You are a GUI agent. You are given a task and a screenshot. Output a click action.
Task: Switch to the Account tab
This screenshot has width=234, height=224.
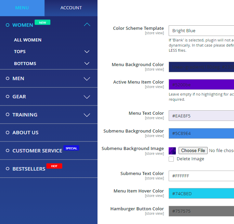coord(71,8)
